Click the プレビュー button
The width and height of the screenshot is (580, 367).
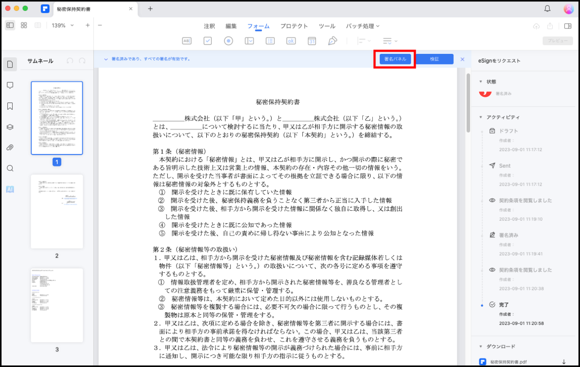tap(558, 41)
